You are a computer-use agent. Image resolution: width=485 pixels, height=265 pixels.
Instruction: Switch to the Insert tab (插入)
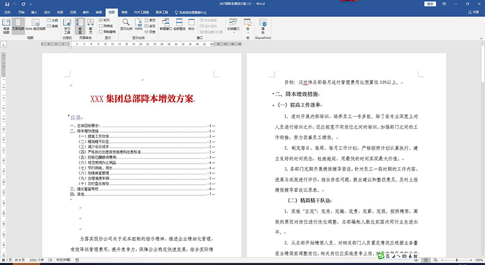click(34, 13)
